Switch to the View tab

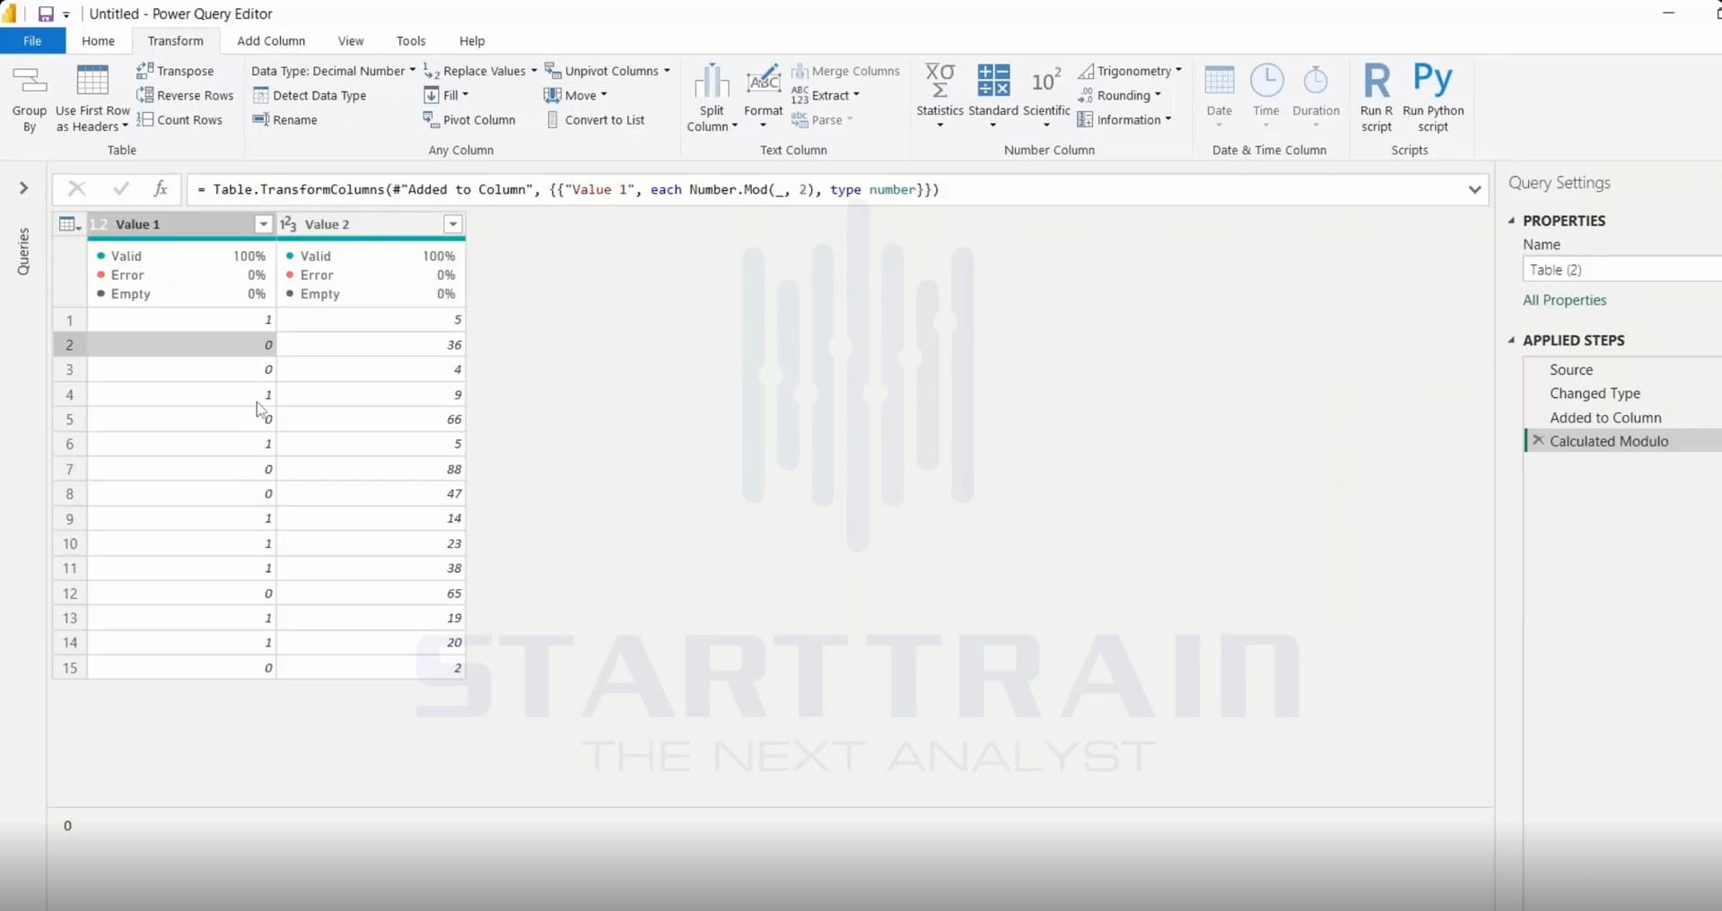point(351,41)
